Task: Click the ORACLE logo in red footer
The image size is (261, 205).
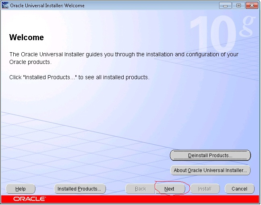Action: (x=29, y=199)
